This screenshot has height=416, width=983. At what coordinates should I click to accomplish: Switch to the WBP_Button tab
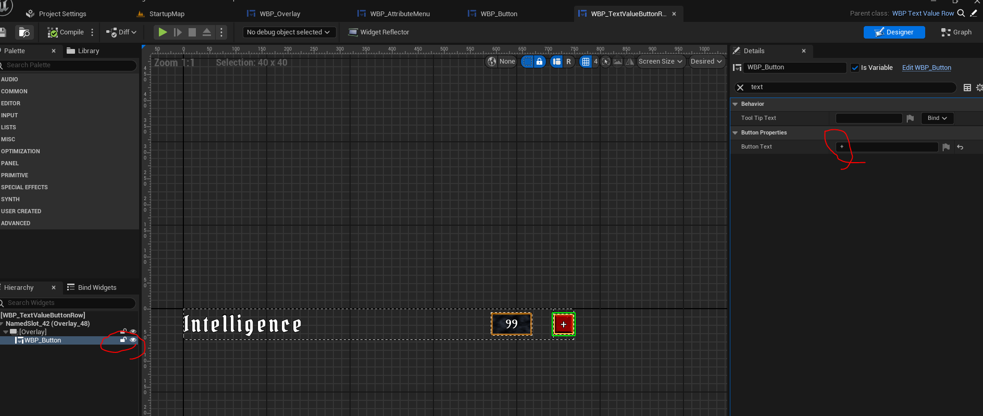pos(493,14)
